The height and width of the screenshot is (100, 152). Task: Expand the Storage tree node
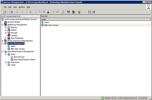click(x=6, y=33)
